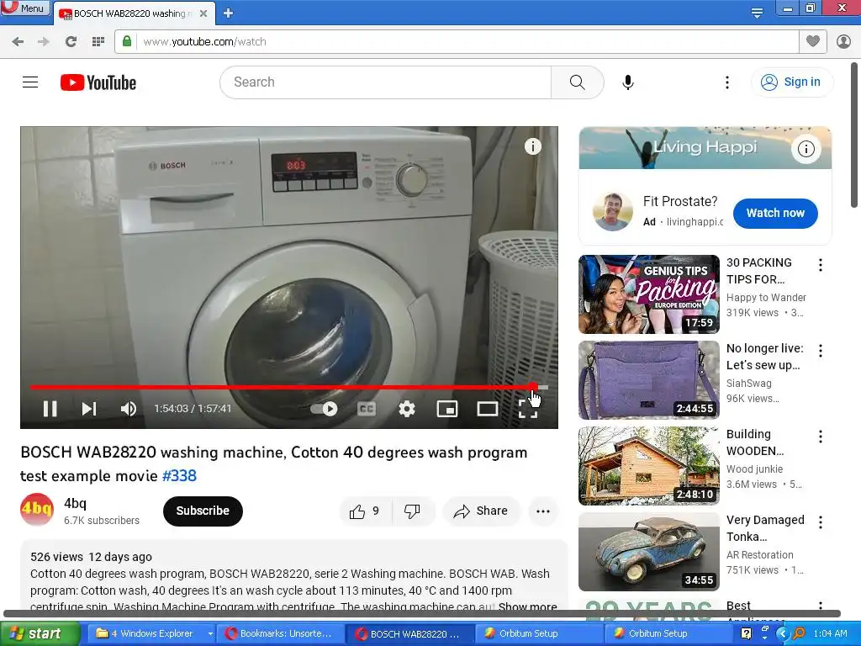Open video info card icon
The height and width of the screenshot is (646, 861).
click(x=532, y=146)
